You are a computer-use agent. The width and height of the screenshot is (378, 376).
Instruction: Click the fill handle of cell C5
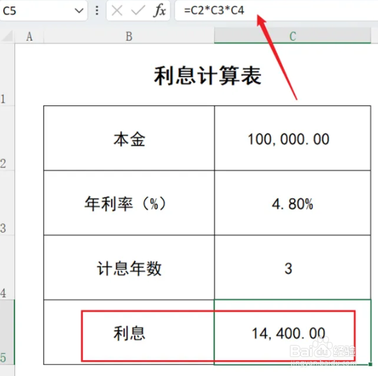click(371, 364)
